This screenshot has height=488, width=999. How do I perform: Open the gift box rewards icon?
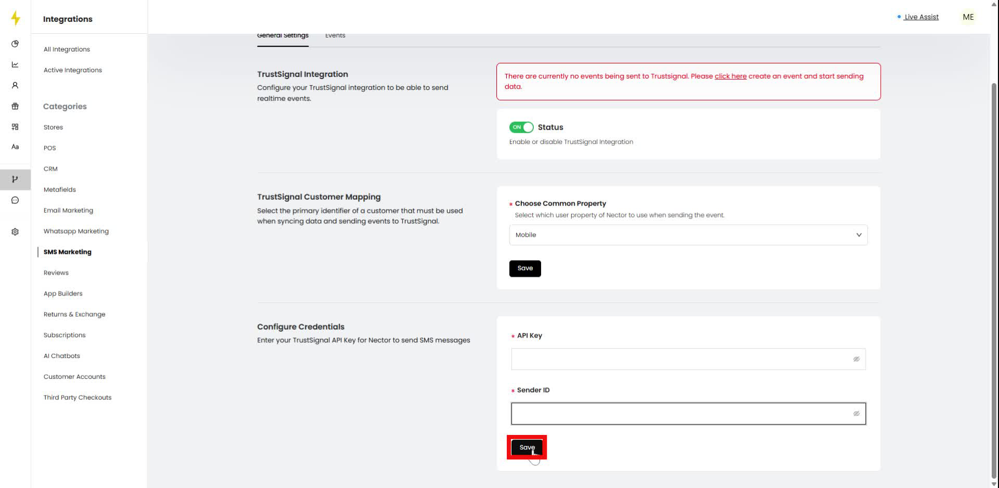point(15,106)
